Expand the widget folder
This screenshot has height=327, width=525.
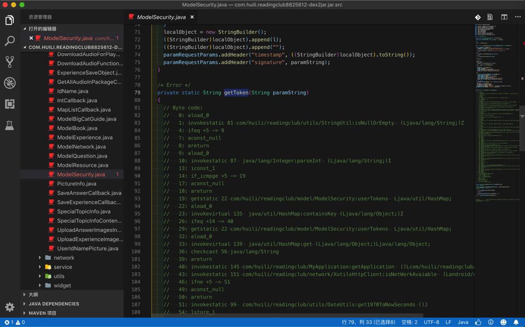[x=72, y=286]
